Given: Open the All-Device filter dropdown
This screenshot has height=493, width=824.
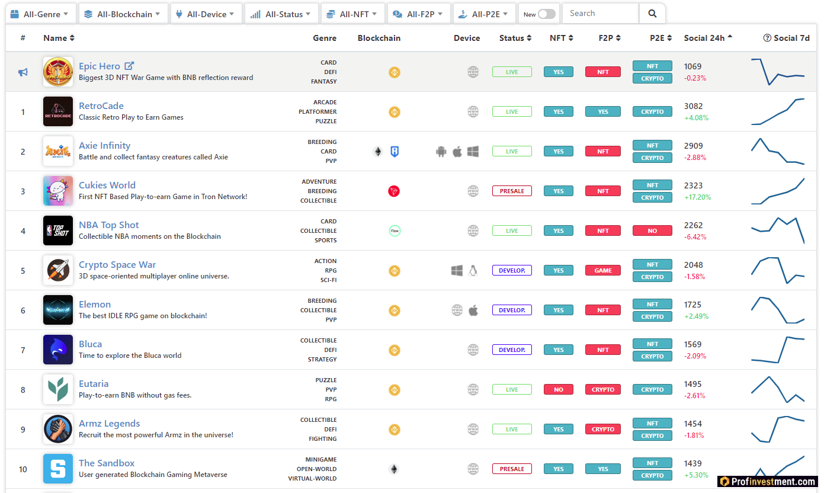Looking at the screenshot, I should click(206, 14).
